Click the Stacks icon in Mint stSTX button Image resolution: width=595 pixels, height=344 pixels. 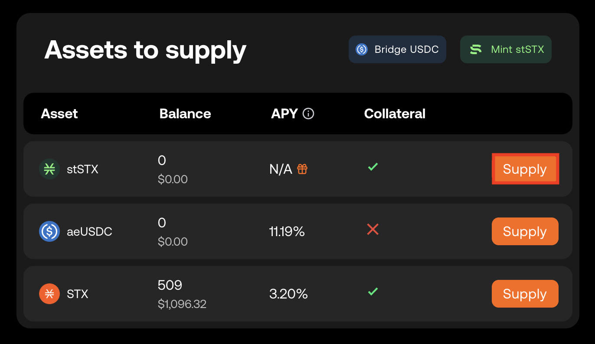pyautogui.click(x=475, y=49)
